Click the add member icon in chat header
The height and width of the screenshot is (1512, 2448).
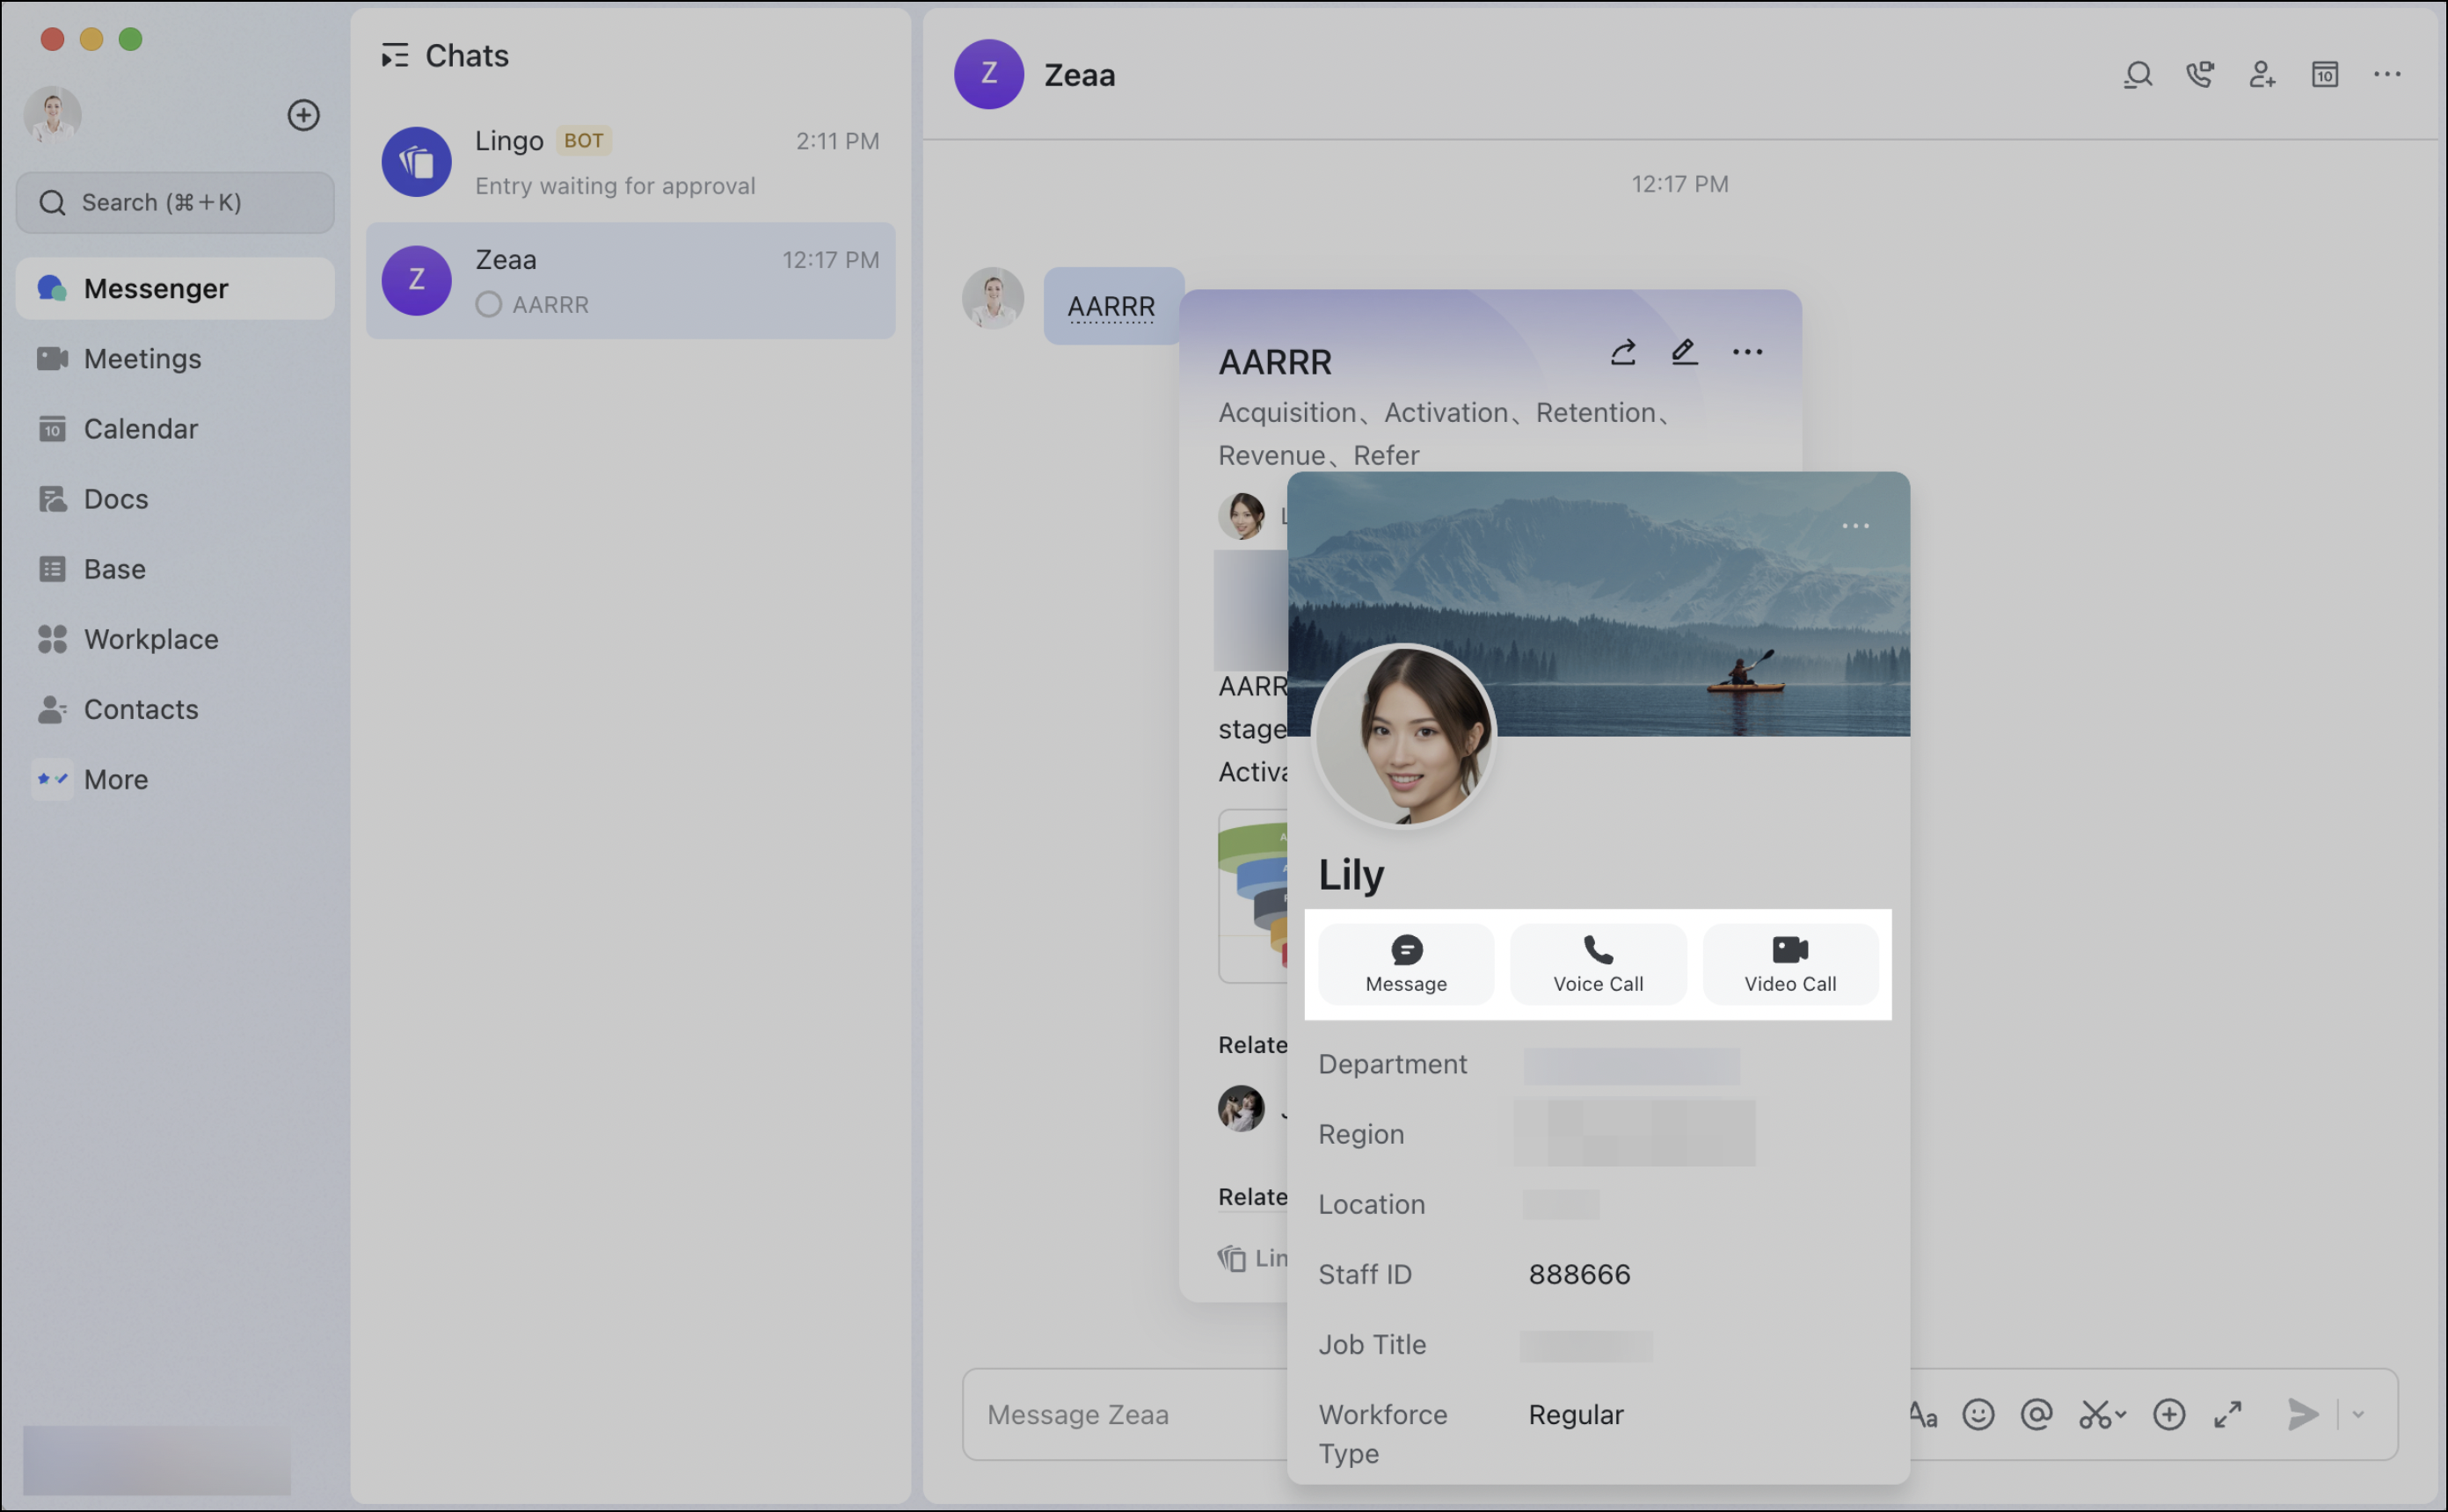pyautogui.click(x=2262, y=75)
